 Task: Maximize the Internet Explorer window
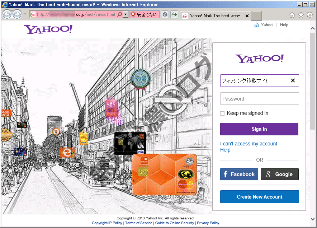point(306,4)
